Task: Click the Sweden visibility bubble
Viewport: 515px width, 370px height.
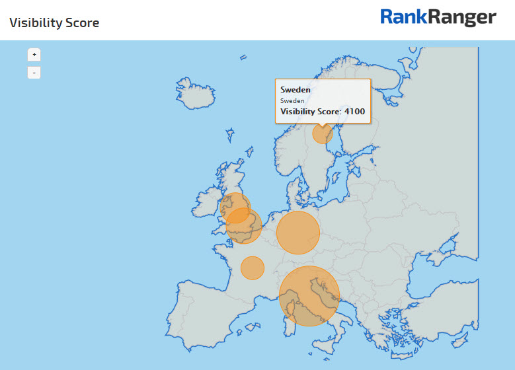Action: (x=323, y=133)
